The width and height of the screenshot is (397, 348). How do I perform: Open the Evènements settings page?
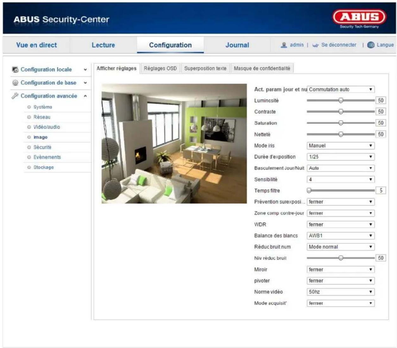pos(47,157)
